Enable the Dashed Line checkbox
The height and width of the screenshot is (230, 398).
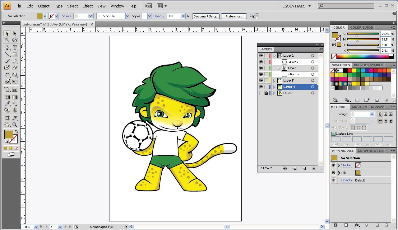point(333,134)
